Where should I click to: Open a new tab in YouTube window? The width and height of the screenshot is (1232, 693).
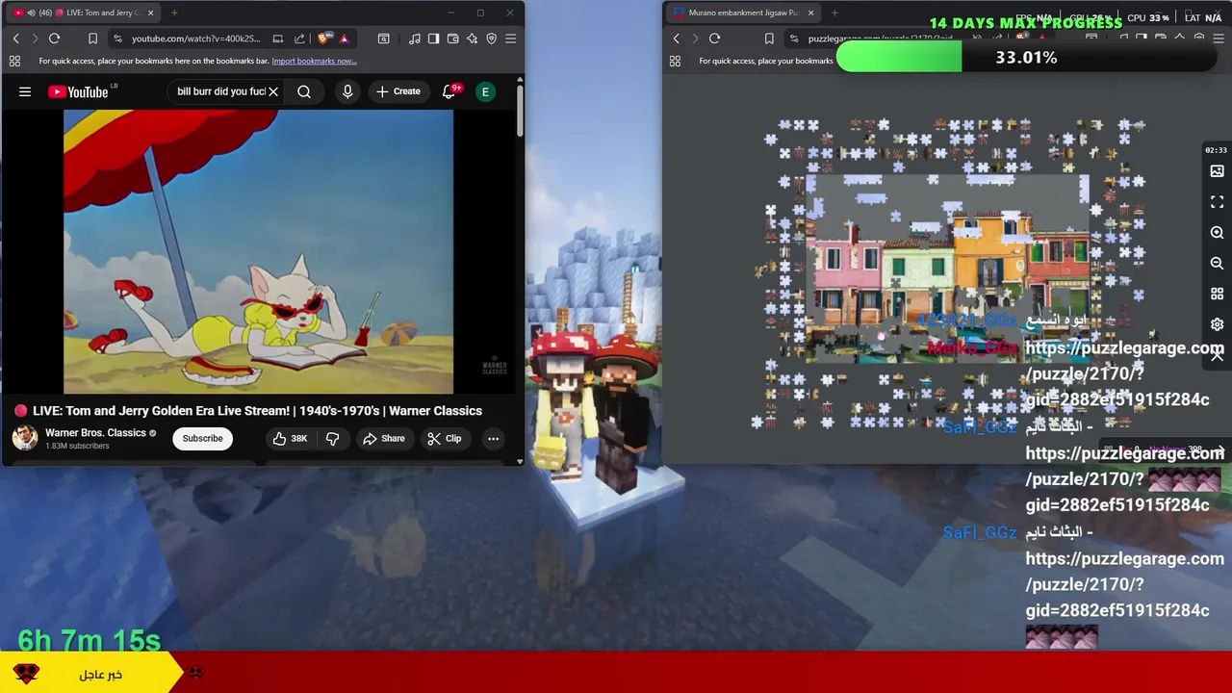pos(174,13)
